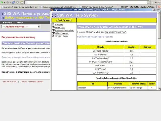The image size is (161, 121).
Task: Follow the 'see section "Quick Tour"' link
Action: [115, 32]
